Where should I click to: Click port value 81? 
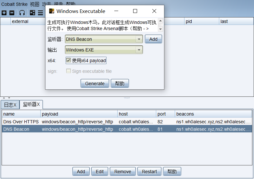[160, 129]
